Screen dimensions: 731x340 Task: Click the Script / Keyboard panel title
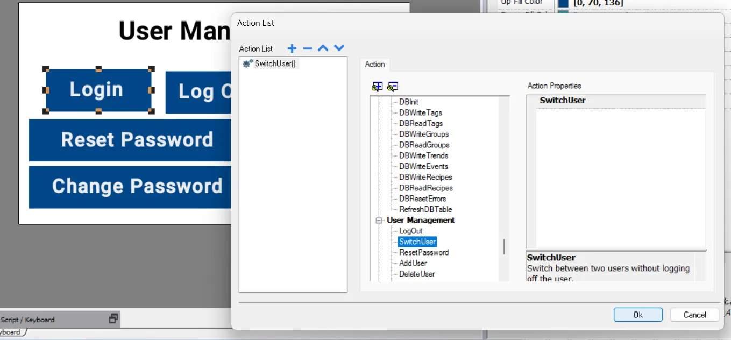(x=28, y=320)
